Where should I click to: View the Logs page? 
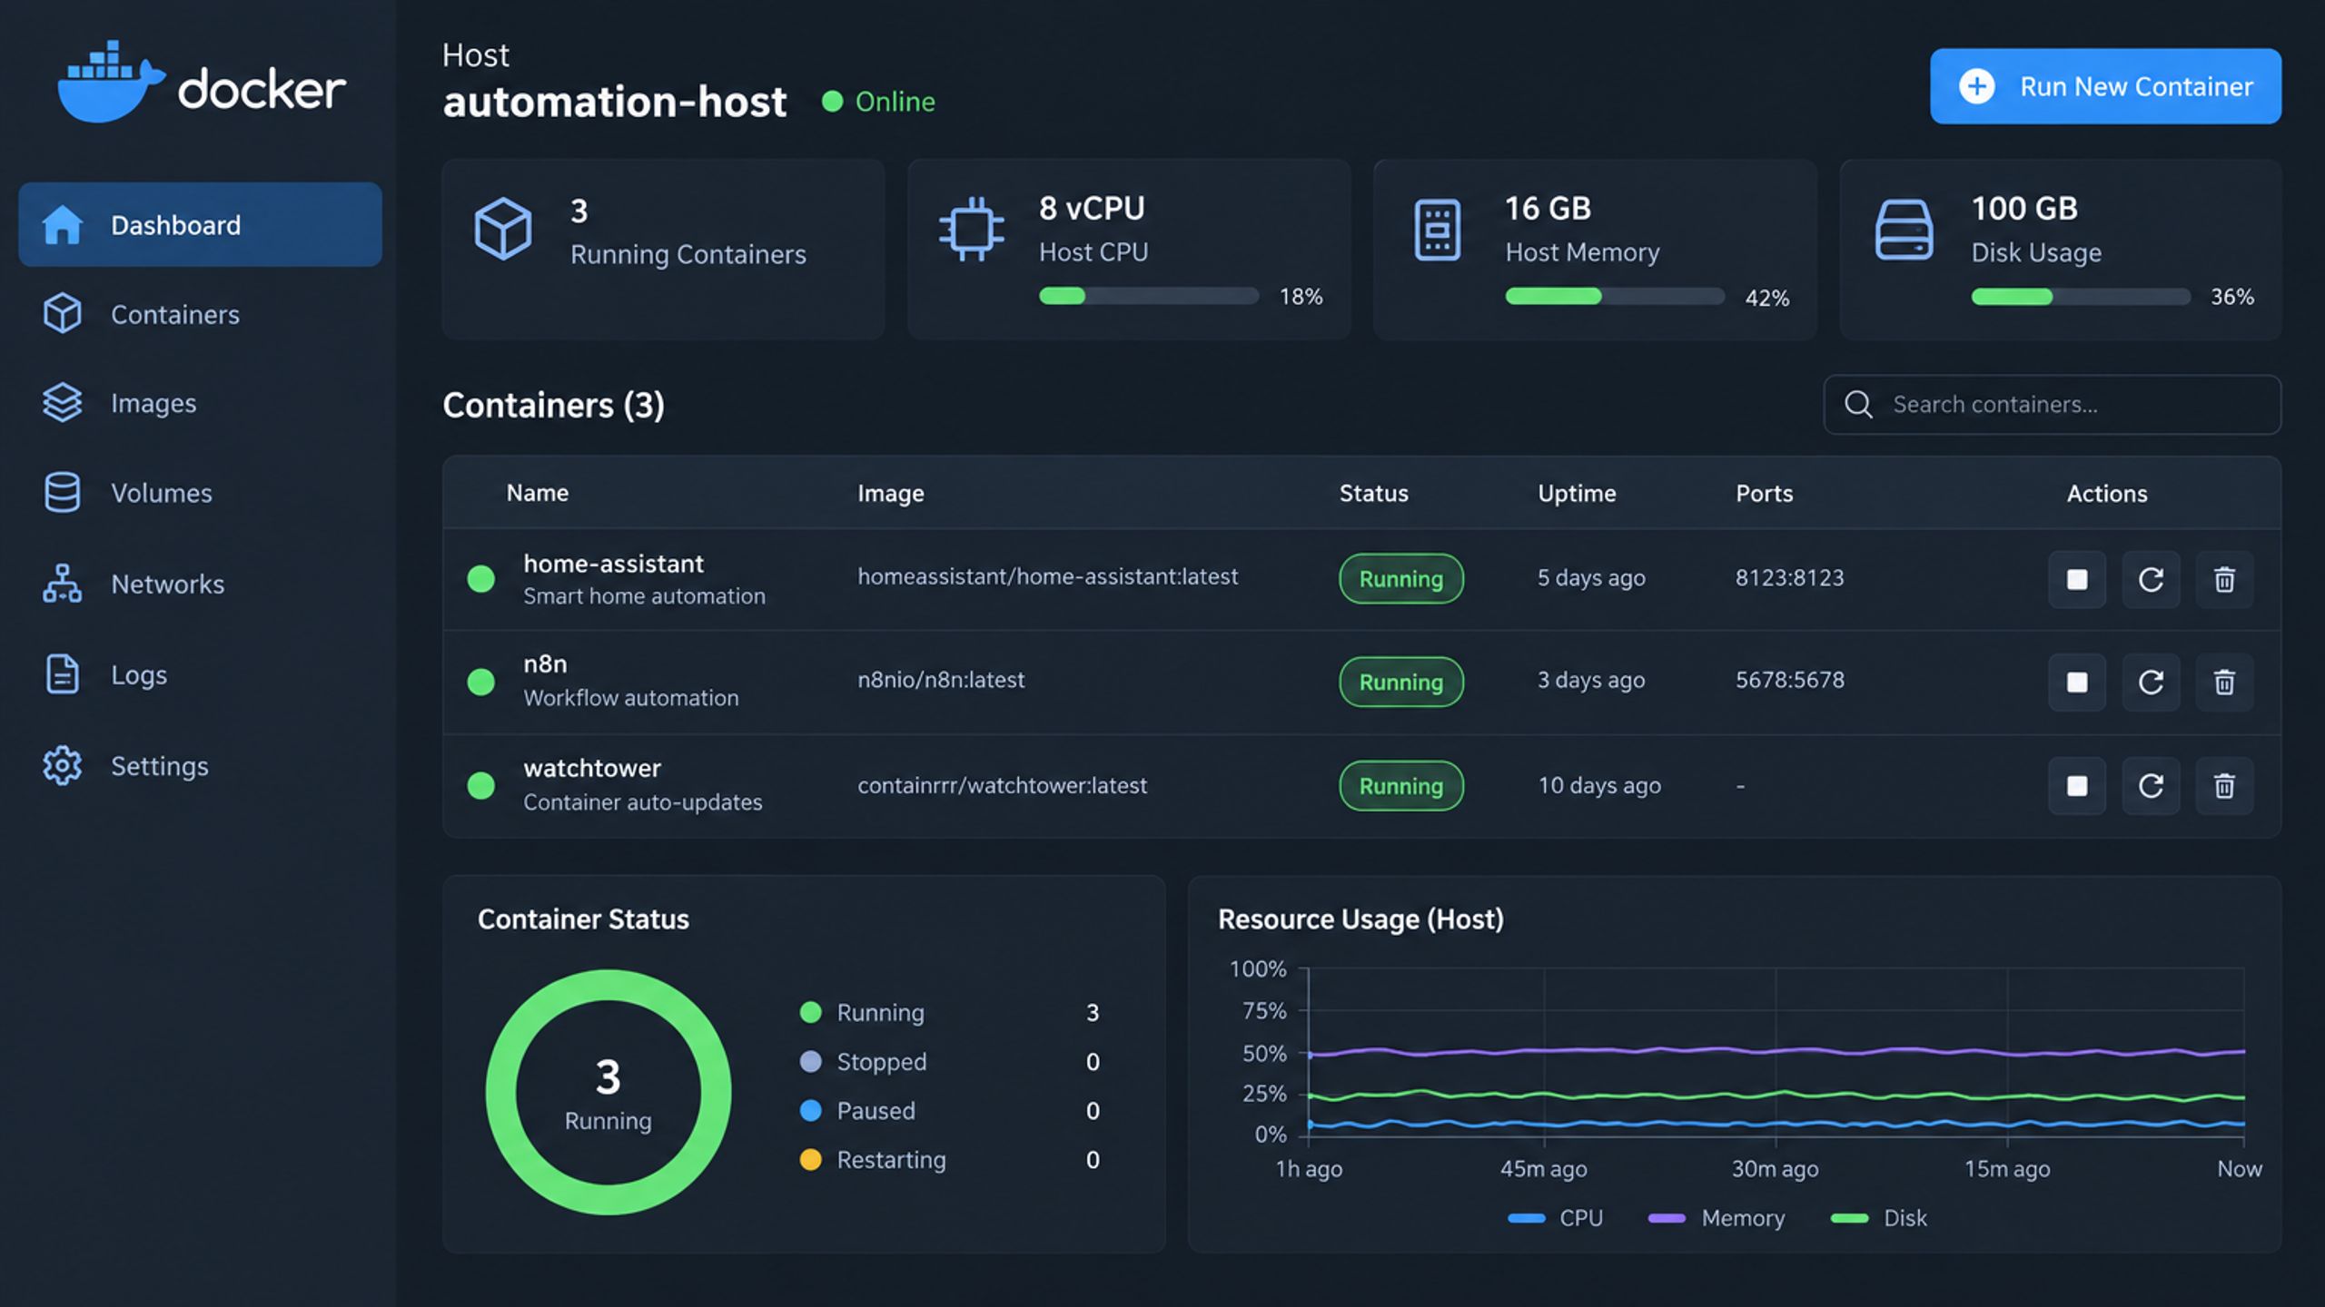[200, 674]
